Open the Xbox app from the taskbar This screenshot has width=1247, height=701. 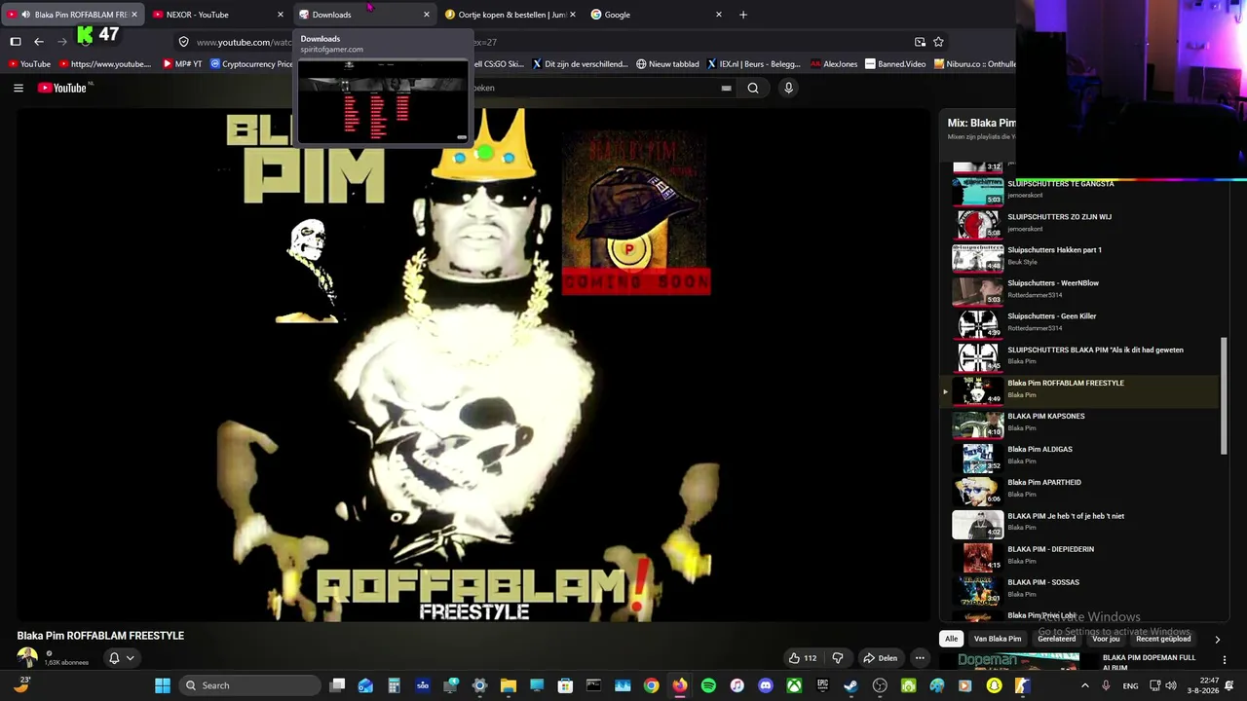794,685
